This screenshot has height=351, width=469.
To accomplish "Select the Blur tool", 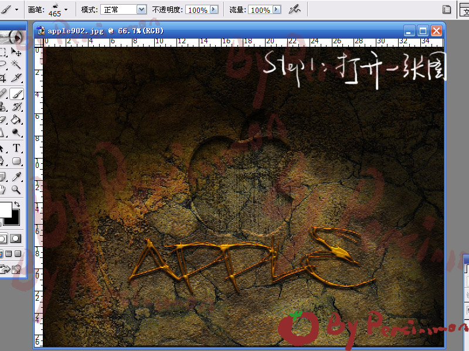I will 2,133.
